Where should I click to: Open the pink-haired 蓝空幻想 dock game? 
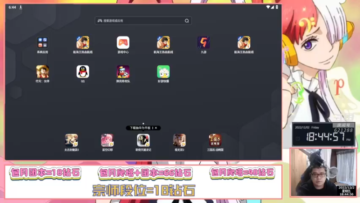(107, 140)
